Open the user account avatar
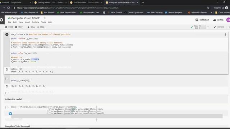 click(x=228, y=20)
